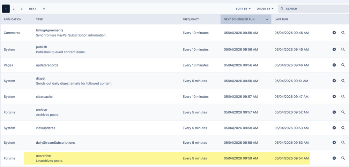Click 'Sends out daily digest emails' description

[x=74, y=83]
